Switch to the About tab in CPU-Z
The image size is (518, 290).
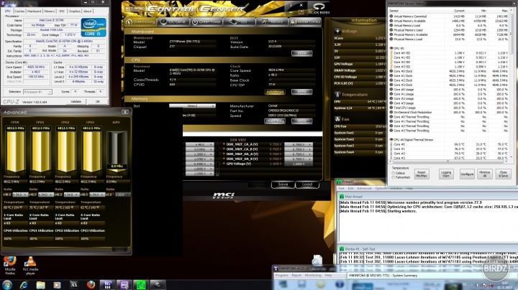click(88, 11)
